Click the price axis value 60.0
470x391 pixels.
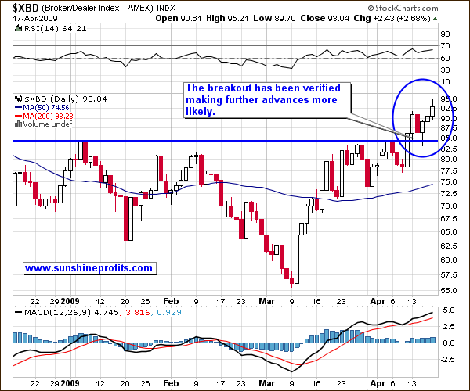click(448, 260)
